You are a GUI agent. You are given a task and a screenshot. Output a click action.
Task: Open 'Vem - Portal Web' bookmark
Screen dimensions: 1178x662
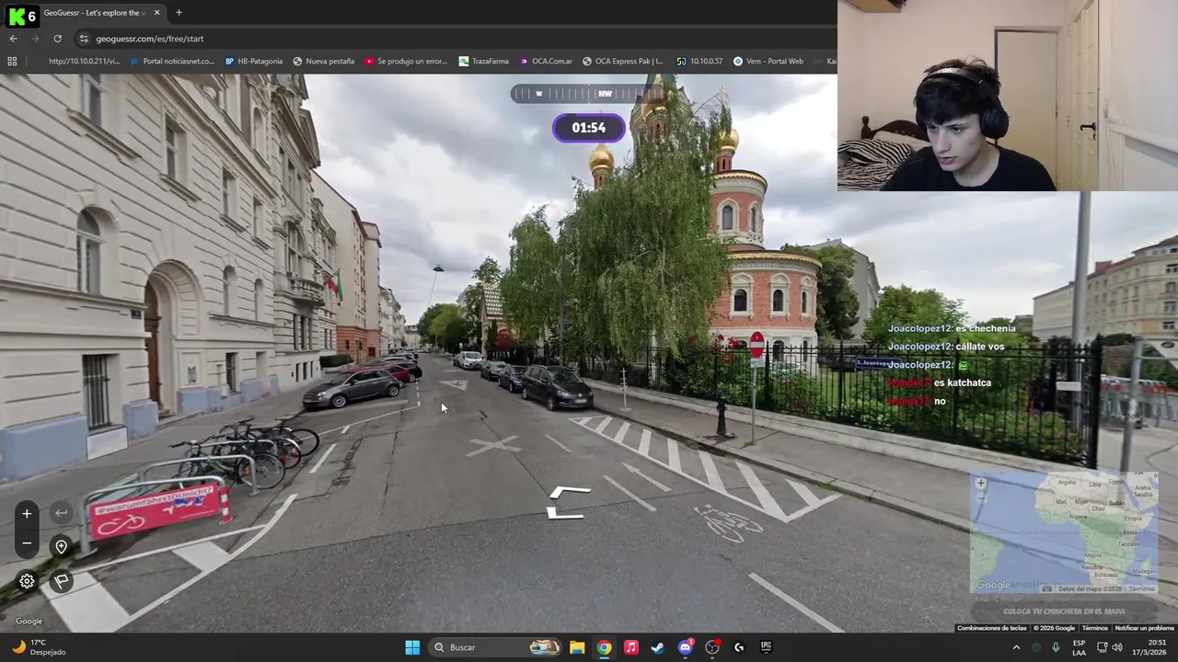pos(768,62)
